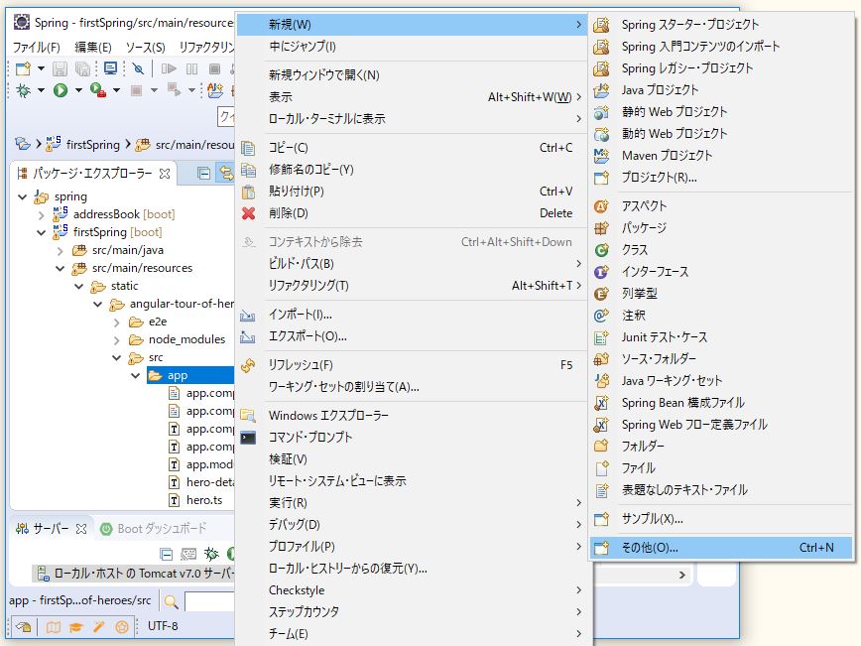Click firstSpring in the breadcrumb bar
The width and height of the screenshot is (861, 646).
pos(93,145)
